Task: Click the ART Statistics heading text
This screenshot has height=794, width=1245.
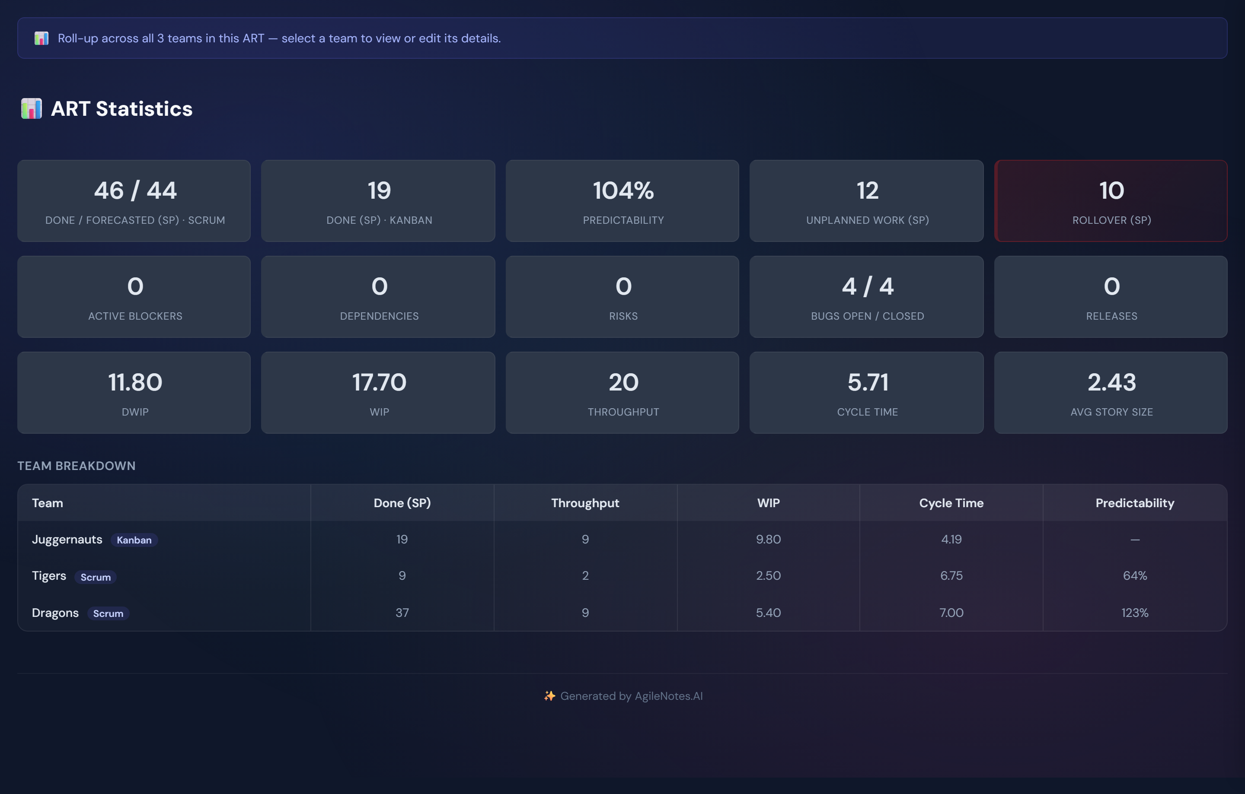Action: 122,109
